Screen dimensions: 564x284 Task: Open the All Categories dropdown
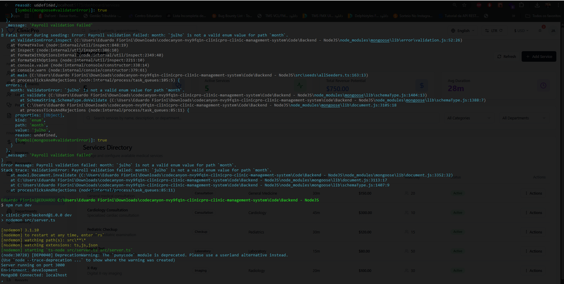coord(469,118)
